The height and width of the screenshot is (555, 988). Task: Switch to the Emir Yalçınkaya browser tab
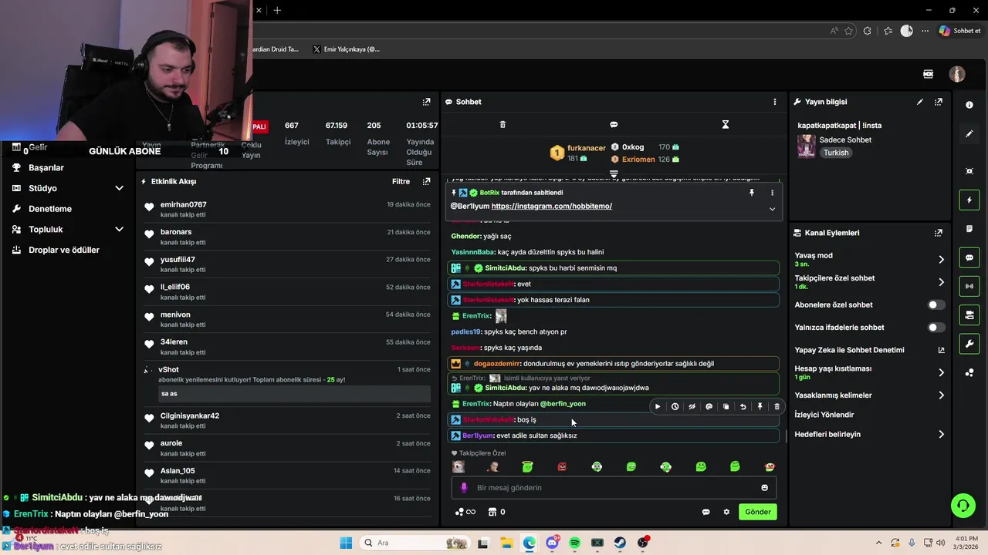click(347, 49)
